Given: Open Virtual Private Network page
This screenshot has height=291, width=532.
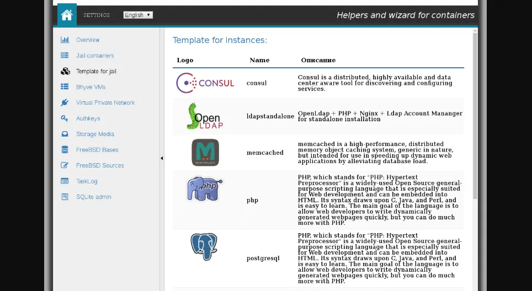Looking at the screenshot, I should point(105,103).
